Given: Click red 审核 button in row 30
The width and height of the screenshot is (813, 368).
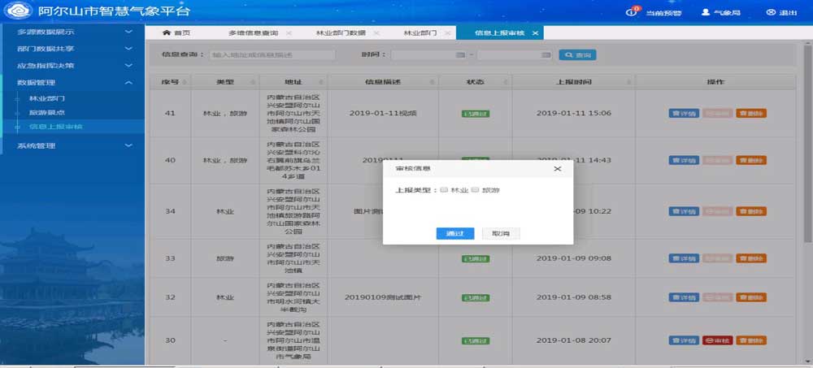Looking at the screenshot, I should point(718,340).
